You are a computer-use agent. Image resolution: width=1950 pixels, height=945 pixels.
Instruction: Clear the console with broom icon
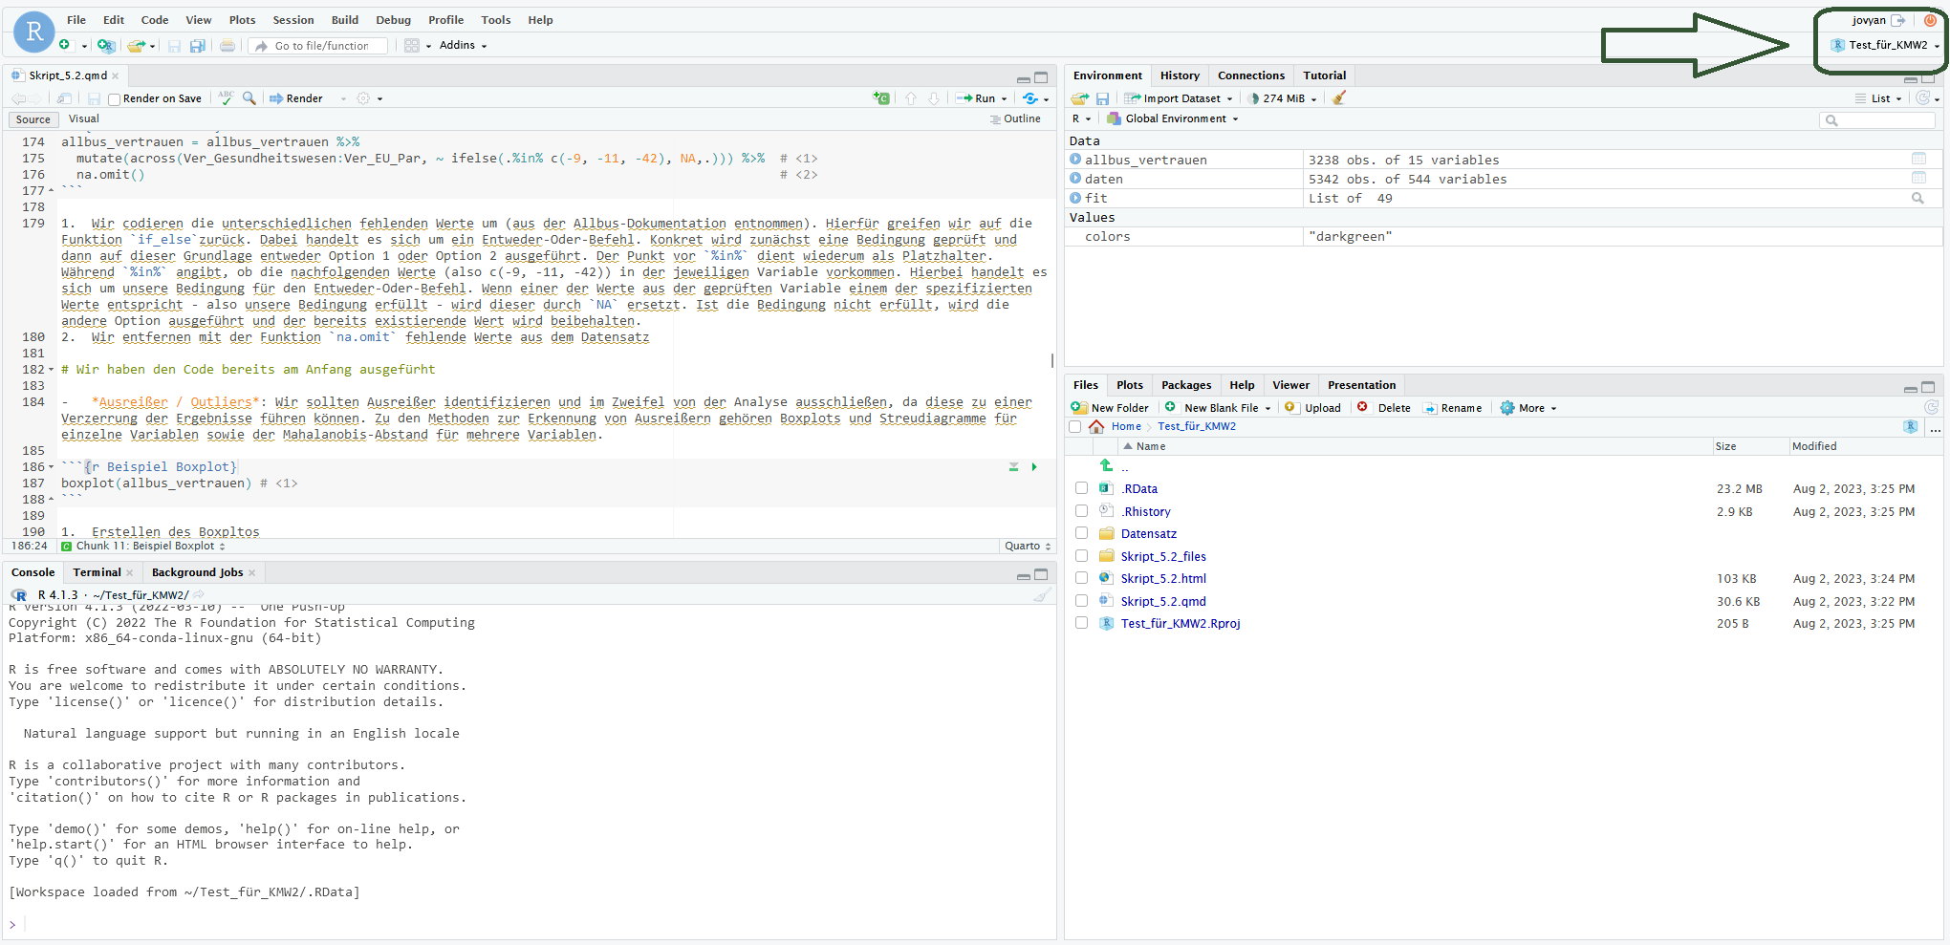point(1042,595)
